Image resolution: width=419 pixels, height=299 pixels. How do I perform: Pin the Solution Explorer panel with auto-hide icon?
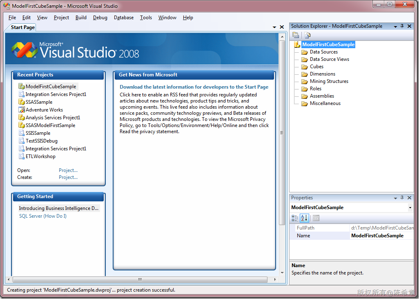point(402,26)
